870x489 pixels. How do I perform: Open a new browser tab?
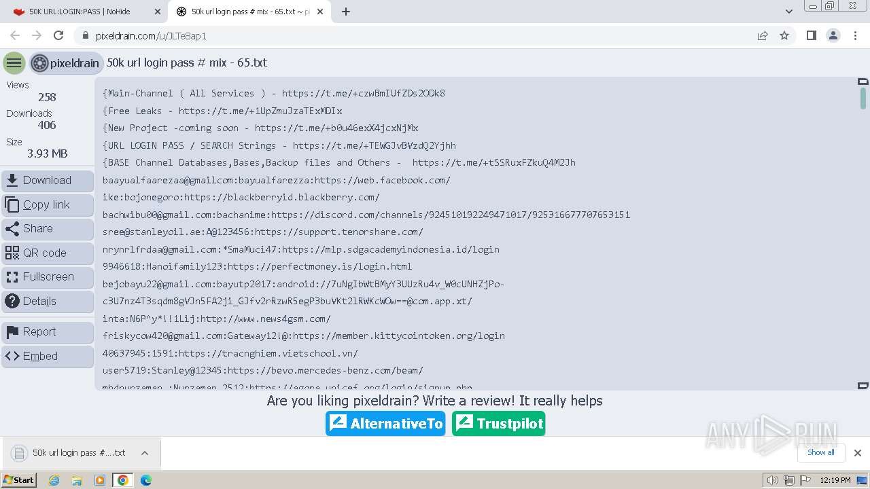click(346, 12)
